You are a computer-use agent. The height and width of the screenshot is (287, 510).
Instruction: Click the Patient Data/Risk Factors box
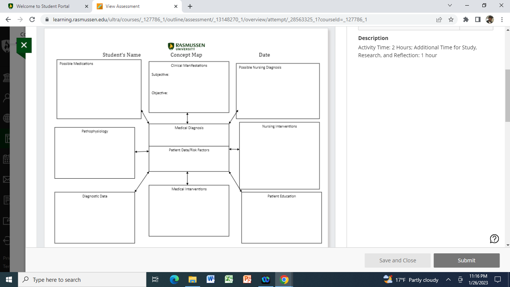(x=189, y=159)
